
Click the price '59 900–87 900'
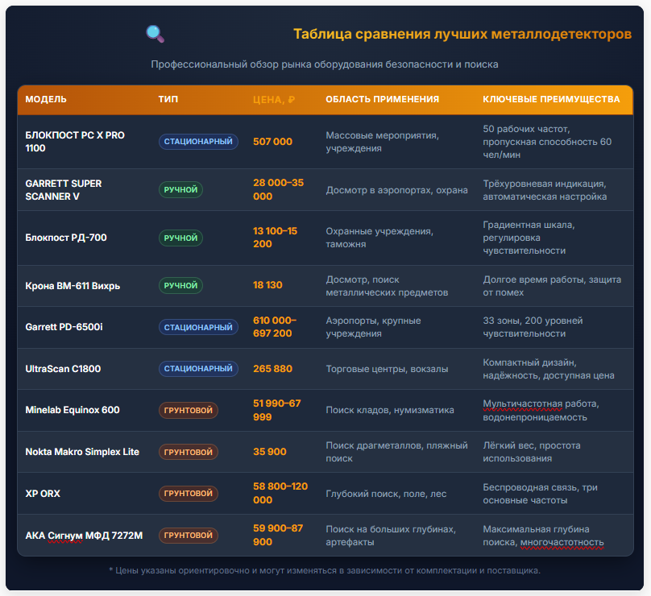pos(278,535)
